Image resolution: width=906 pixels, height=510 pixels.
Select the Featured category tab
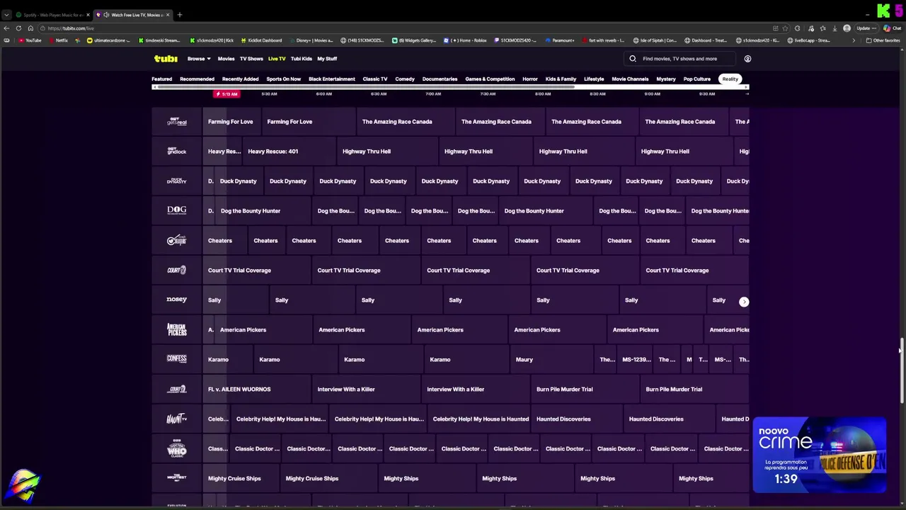(161, 79)
